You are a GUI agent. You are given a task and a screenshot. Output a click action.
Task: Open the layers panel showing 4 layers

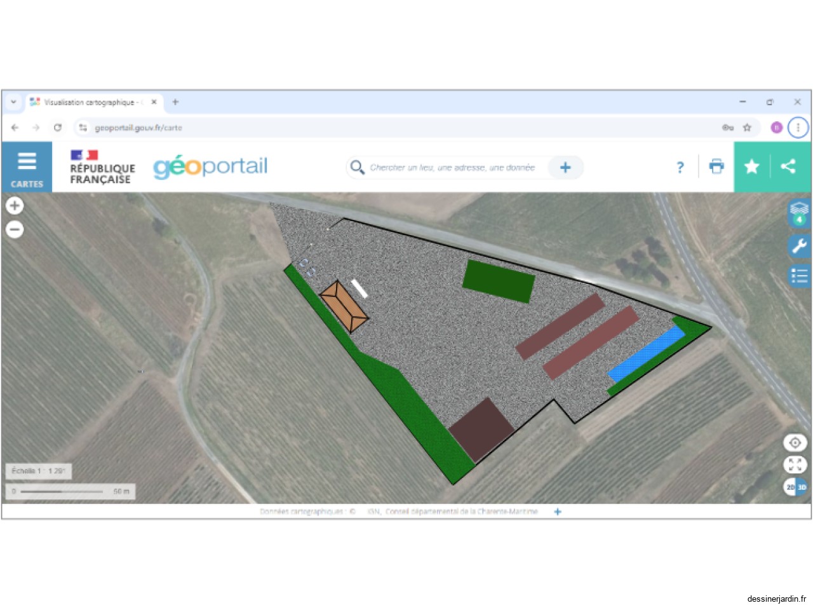point(798,212)
